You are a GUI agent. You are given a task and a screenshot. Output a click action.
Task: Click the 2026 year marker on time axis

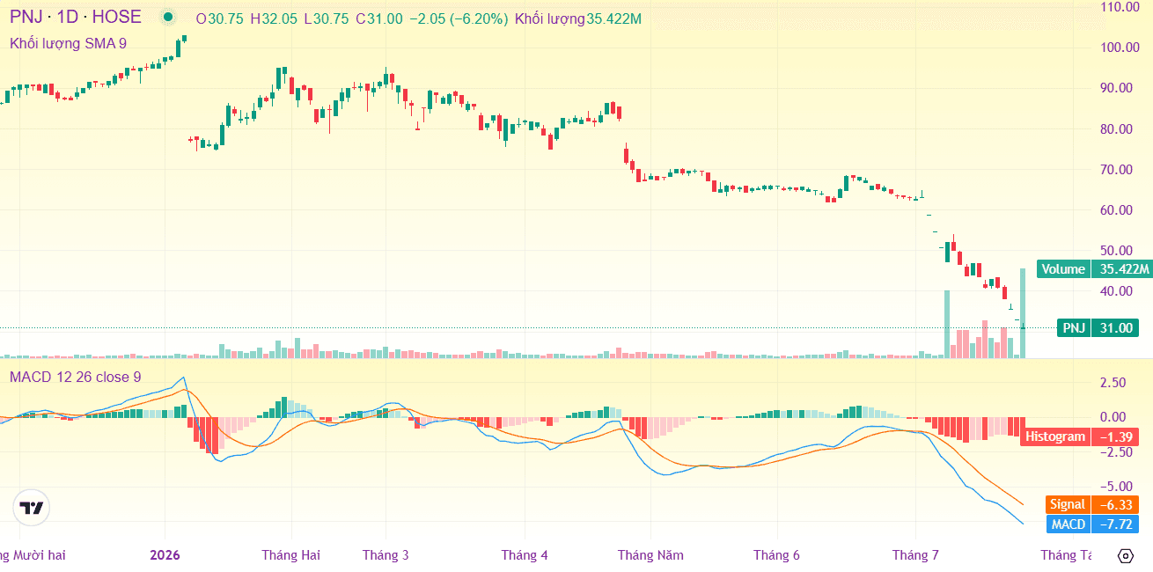pos(165,555)
